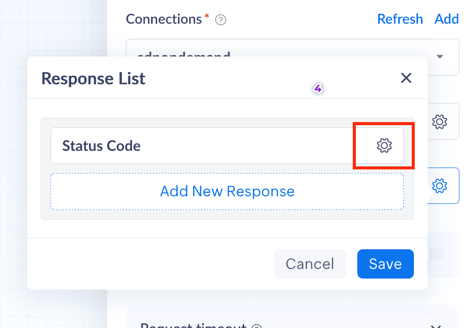Open settings gear for Status Code response

coord(384,145)
